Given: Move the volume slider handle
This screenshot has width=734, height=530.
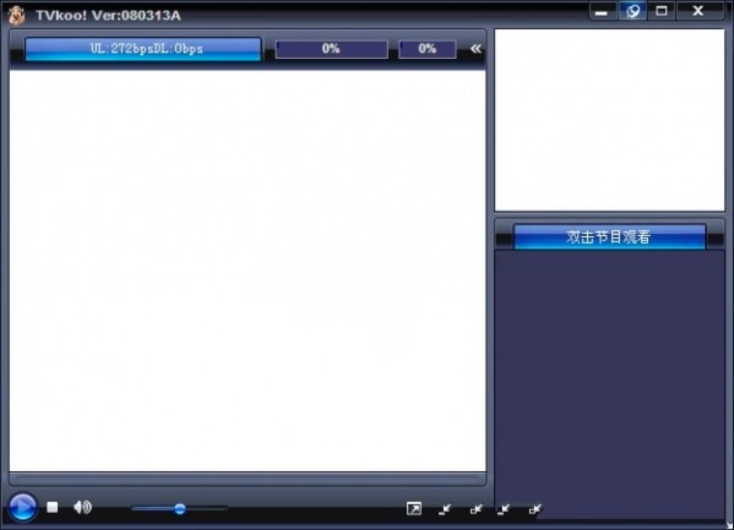Looking at the screenshot, I should [x=180, y=509].
